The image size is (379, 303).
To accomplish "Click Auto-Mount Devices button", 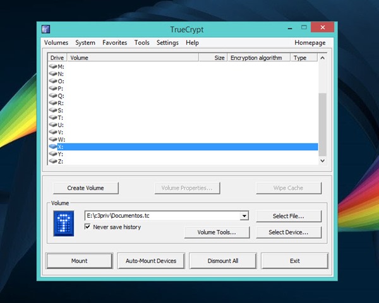I will tap(151, 261).
